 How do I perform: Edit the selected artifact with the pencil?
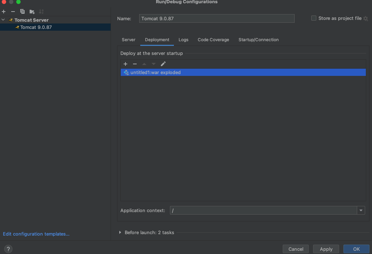(163, 64)
